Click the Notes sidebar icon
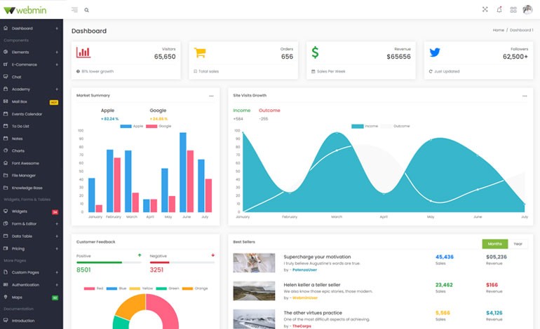540x329 pixels. pyautogui.click(x=6, y=138)
